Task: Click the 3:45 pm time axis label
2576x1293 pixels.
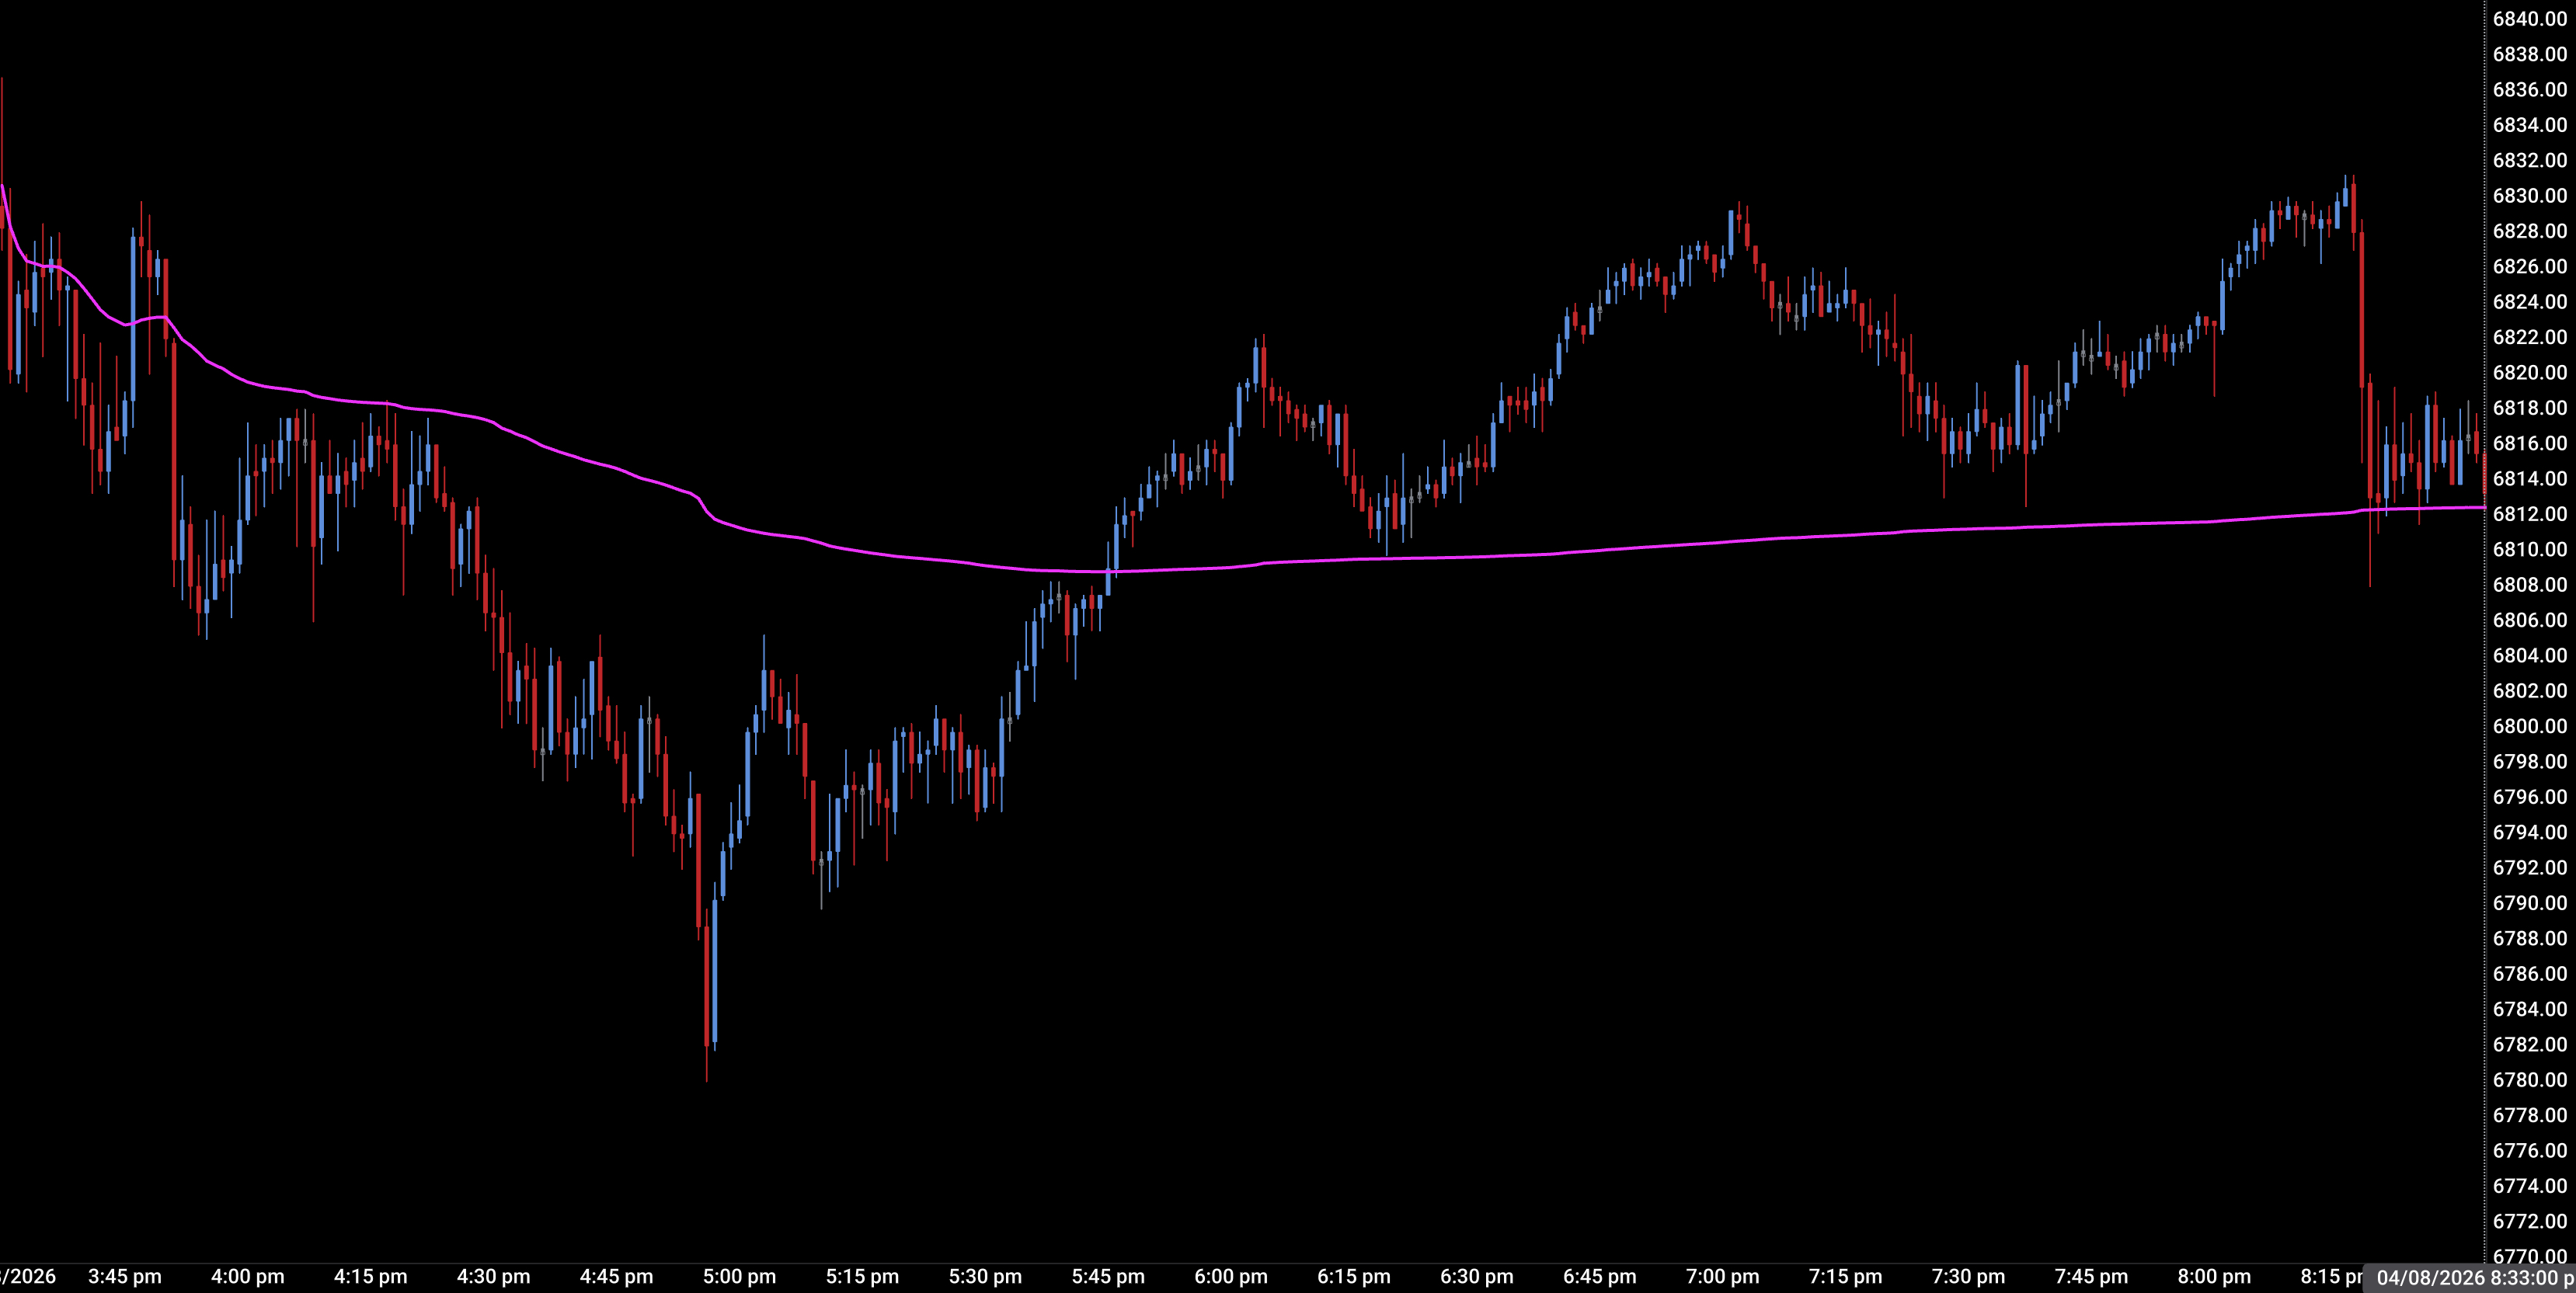Action: [x=125, y=1277]
